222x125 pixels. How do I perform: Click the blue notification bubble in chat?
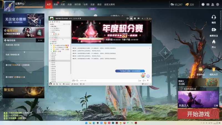point(130,71)
